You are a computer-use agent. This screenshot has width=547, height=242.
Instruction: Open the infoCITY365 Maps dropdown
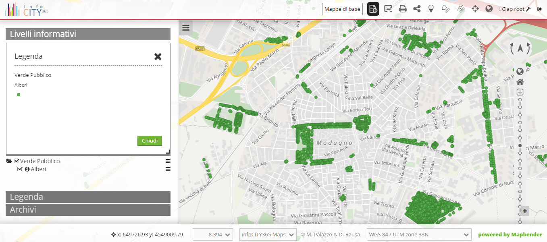[x=268, y=234]
